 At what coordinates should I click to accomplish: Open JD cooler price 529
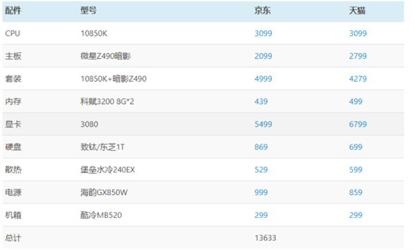coord(261,170)
